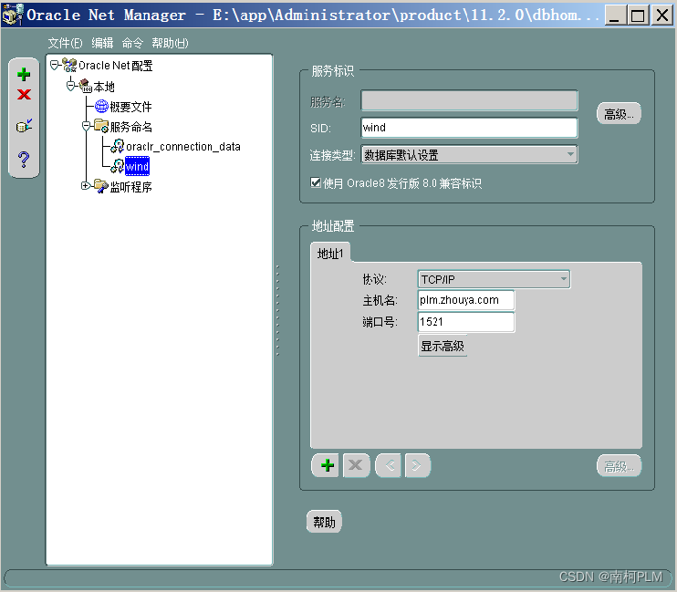677x592 pixels.
Task: Open the 连接类型 dropdown
Action: (x=469, y=154)
